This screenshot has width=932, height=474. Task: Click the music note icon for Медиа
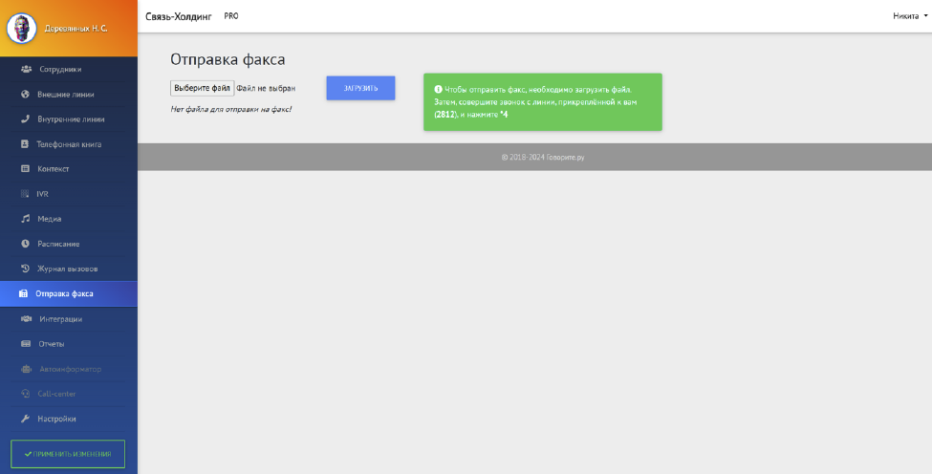[26, 219]
